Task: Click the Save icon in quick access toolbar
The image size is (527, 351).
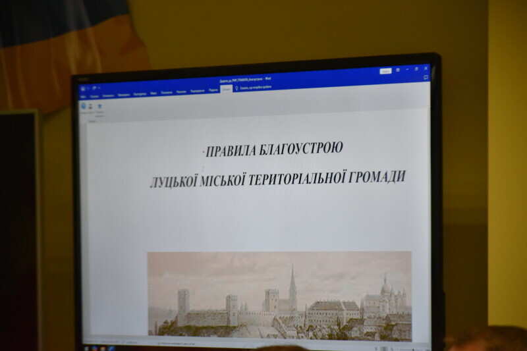Action: tap(82, 88)
